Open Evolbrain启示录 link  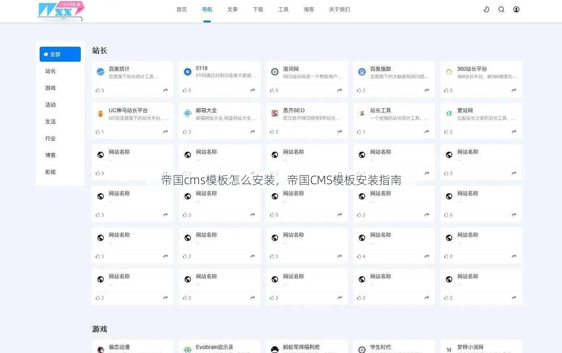pos(214,347)
